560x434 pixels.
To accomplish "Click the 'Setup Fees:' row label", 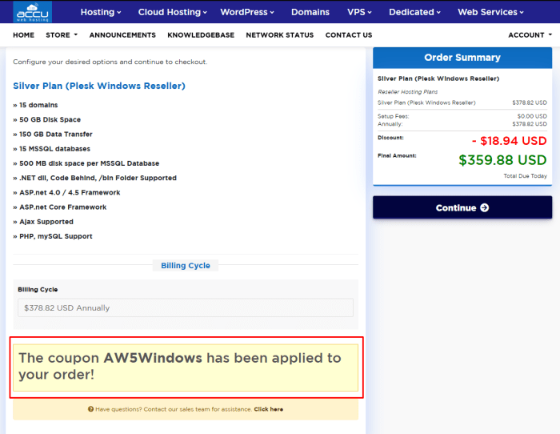I will pyautogui.click(x=394, y=116).
